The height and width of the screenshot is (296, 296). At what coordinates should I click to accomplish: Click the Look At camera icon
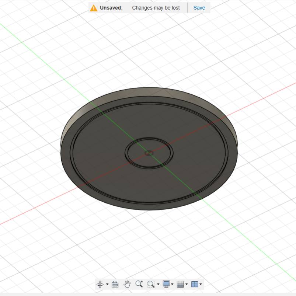115,284
